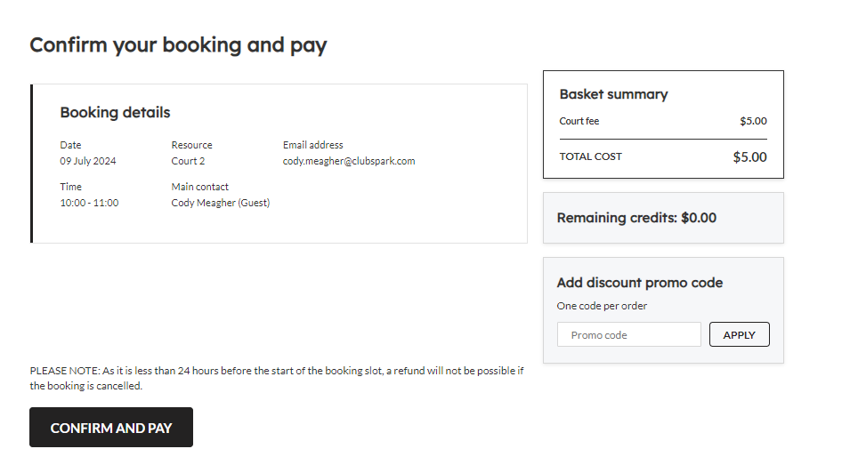This screenshot has width=850, height=473.
Task: Focus the Promo code input field
Action: coord(629,335)
